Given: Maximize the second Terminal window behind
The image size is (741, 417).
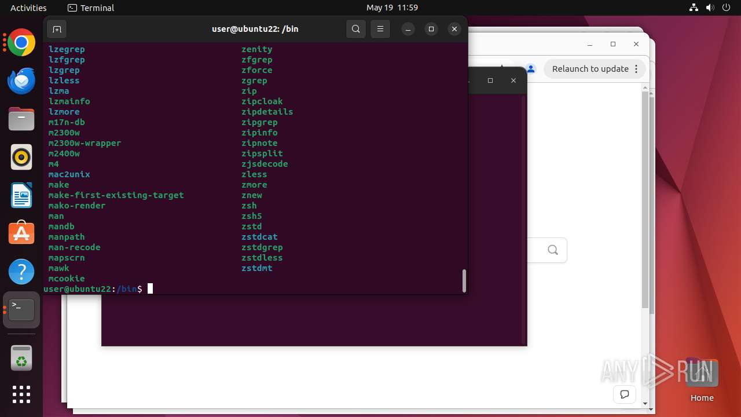Looking at the screenshot, I should coord(490,81).
